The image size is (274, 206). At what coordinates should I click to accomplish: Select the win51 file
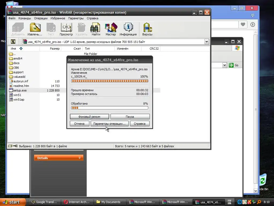pyautogui.click(x=15, y=95)
